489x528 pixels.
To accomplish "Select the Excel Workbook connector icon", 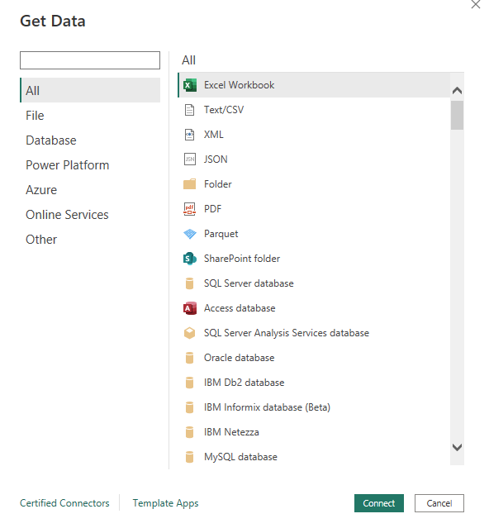I will (x=189, y=85).
